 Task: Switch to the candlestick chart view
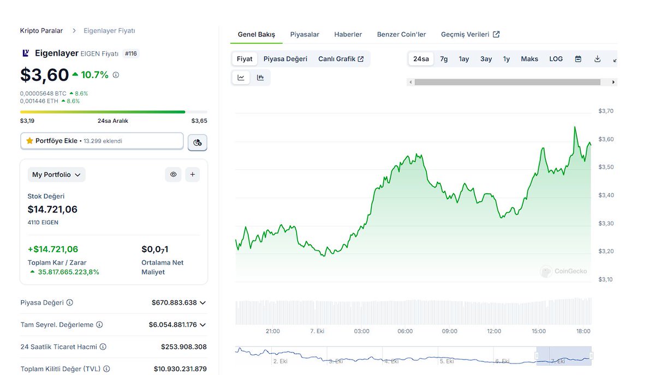260,78
